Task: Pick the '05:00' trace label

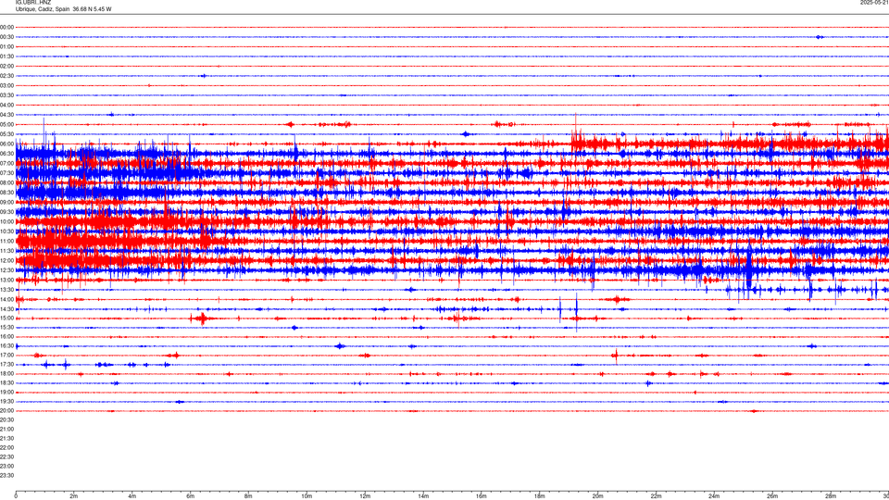Action: [6, 124]
